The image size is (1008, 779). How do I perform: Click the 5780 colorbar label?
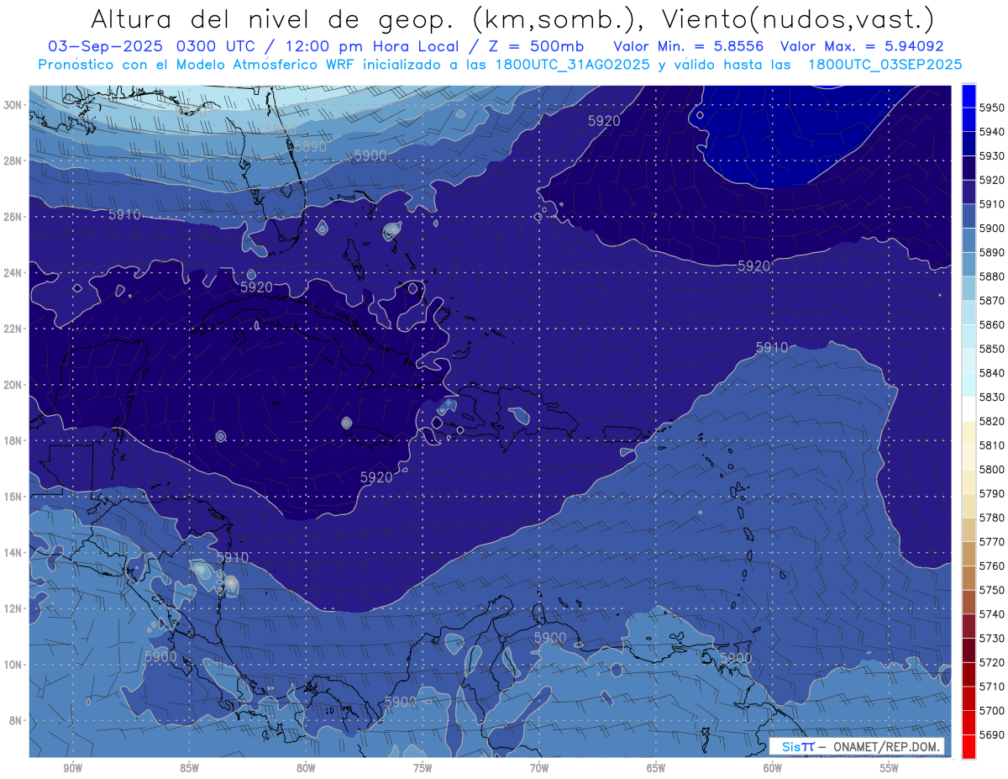tap(992, 518)
